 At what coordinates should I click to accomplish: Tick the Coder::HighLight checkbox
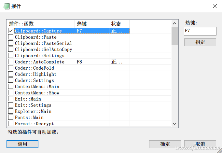(x=11, y=74)
